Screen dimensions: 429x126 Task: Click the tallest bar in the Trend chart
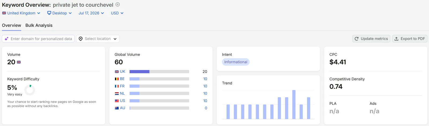coord(294,104)
